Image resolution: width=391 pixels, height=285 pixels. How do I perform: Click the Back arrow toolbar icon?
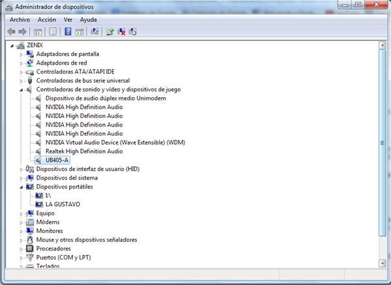click(x=12, y=32)
